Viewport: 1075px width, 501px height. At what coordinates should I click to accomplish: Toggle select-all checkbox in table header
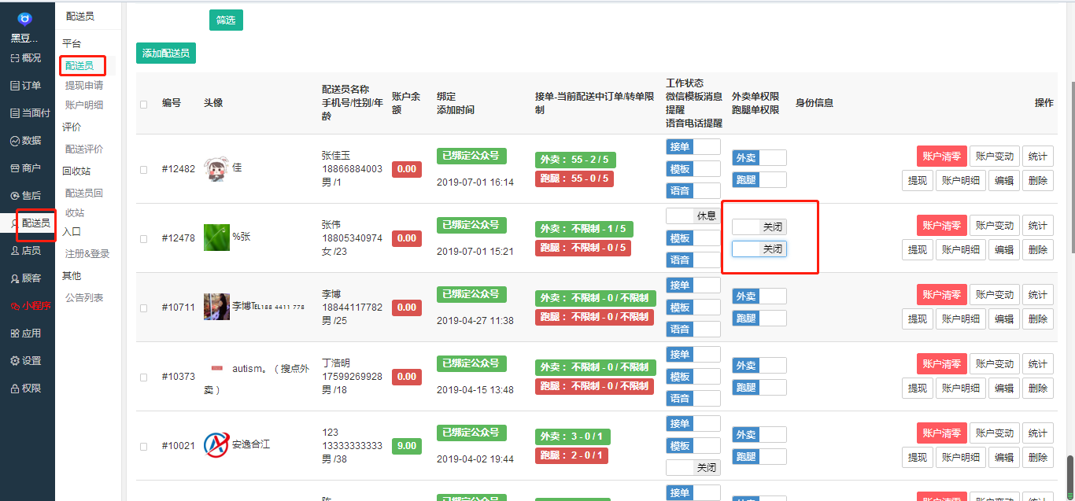tap(143, 104)
